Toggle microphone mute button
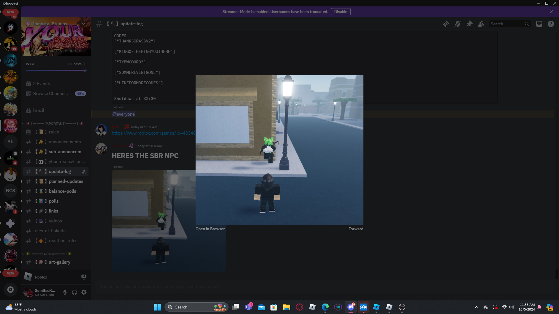The height and width of the screenshot is (314, 559). click(x=65, y=292)
